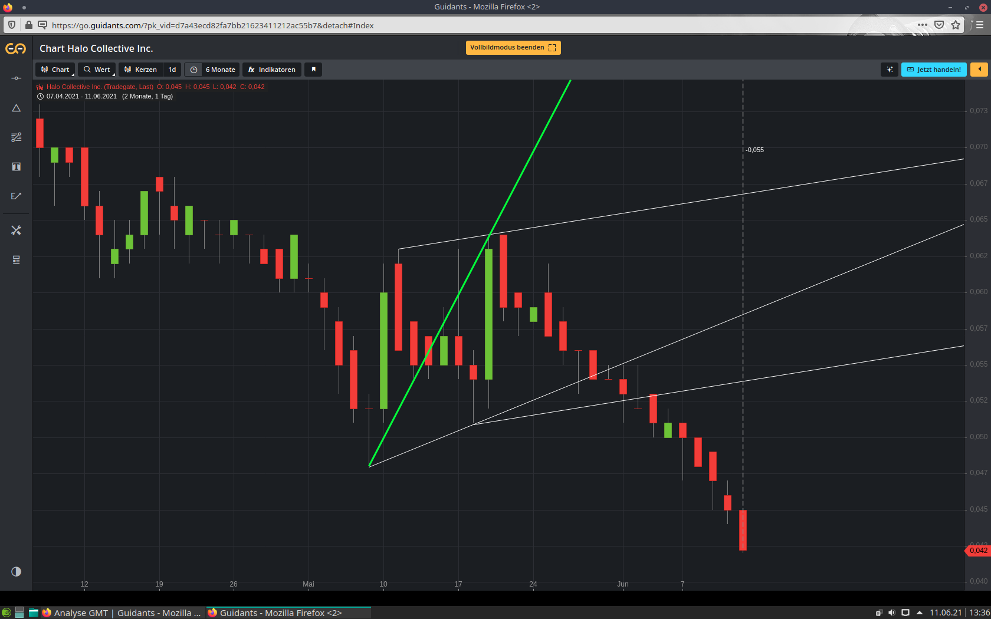991x619 pixels.
Task: Click the bookmark flag toolbar button
Action: 313,70
